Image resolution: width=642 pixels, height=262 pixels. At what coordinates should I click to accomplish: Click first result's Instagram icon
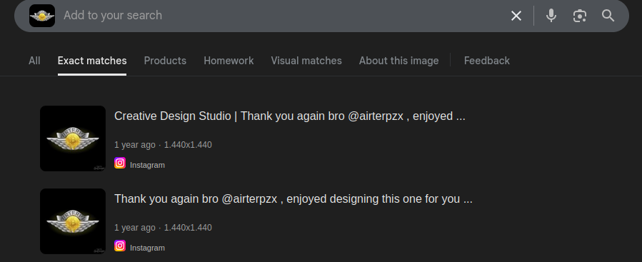point(120,163)
